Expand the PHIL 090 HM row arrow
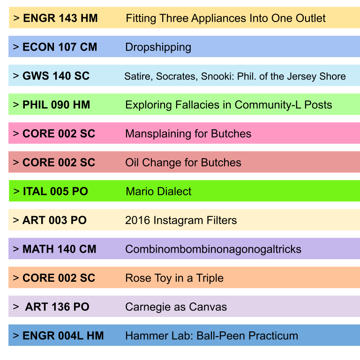 (16, 105)
